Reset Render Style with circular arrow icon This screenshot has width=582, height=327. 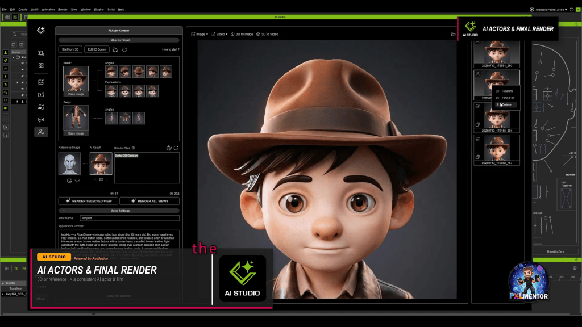(x=176, y=148)
